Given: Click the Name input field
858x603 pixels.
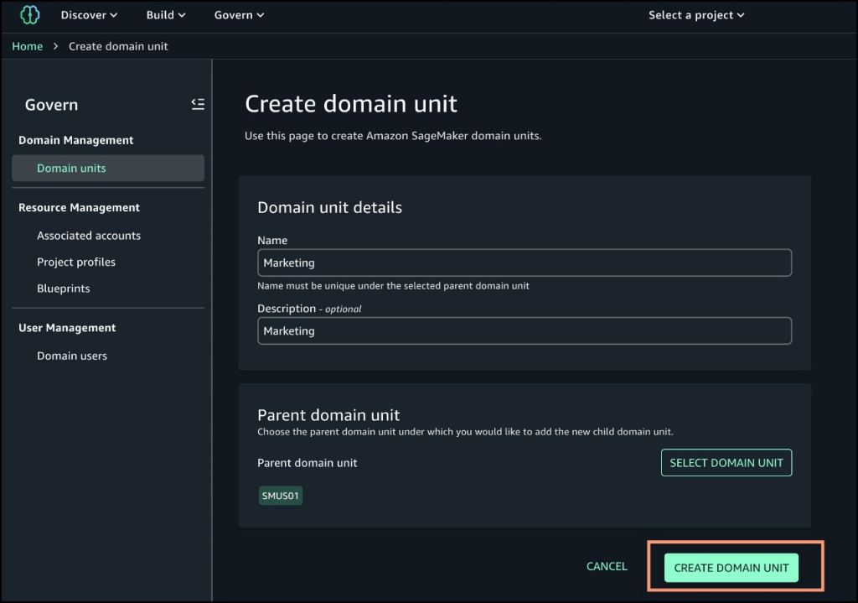Looking at the screenshot, I should tap(524, 263).
